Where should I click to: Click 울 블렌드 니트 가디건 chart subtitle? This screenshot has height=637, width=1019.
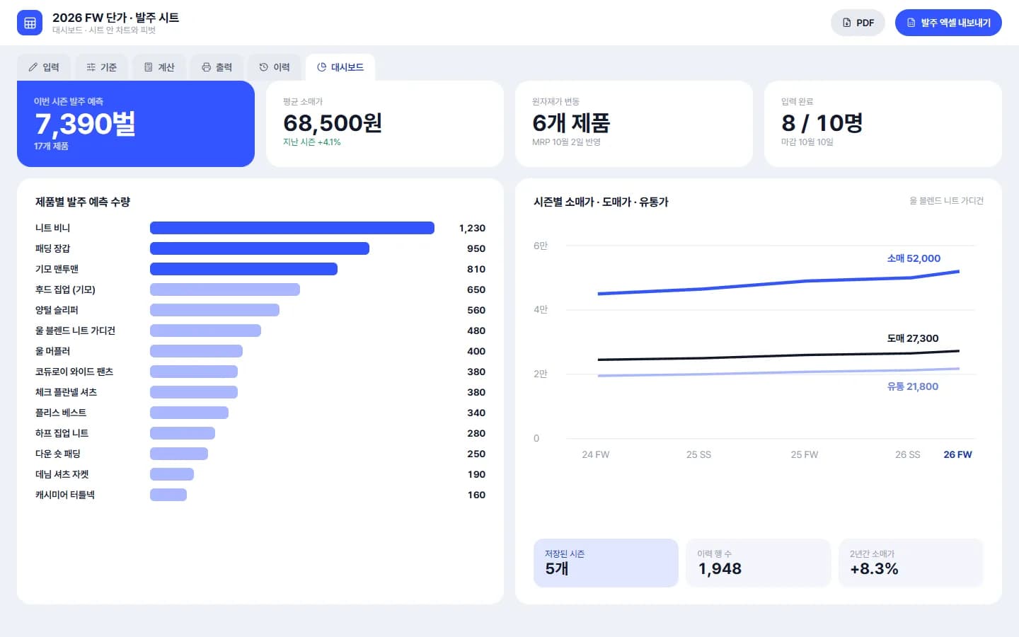coord(947,201)
